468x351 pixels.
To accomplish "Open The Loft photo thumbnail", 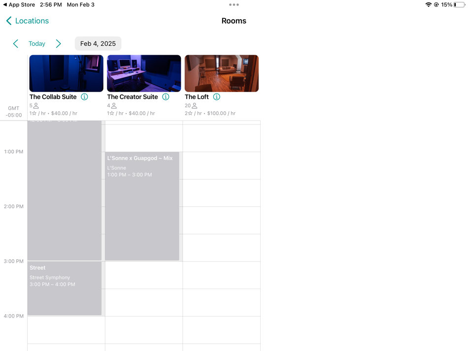I will (222, 73).
